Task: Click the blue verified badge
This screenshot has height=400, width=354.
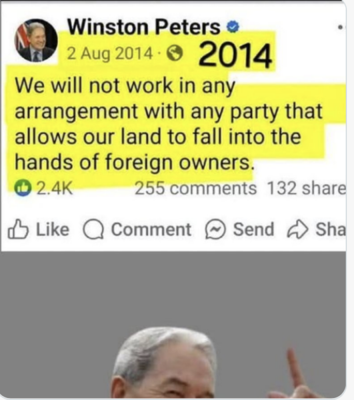Action: point(233,27)
